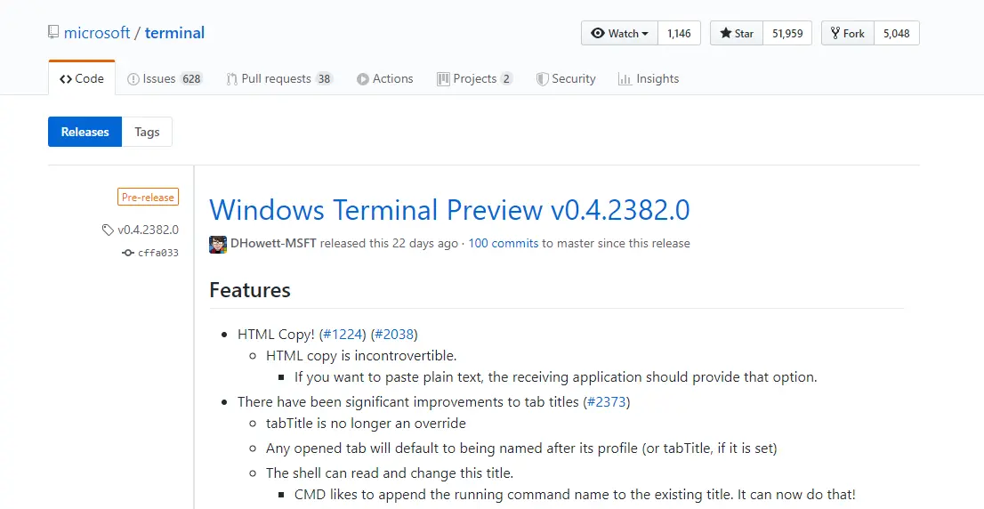The height and width of the screenshot is (509, 984).
Task: Switch to the Code tab
Action: 82,78
